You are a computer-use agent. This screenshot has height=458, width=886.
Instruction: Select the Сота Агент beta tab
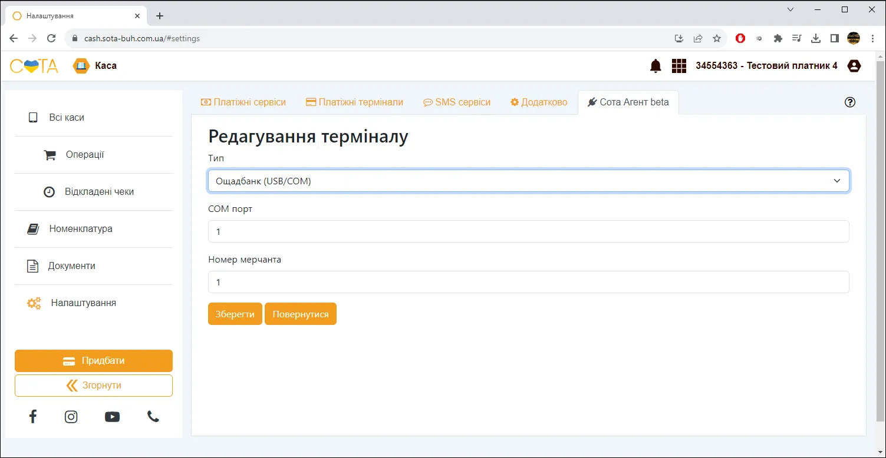[x=628, y=102]
